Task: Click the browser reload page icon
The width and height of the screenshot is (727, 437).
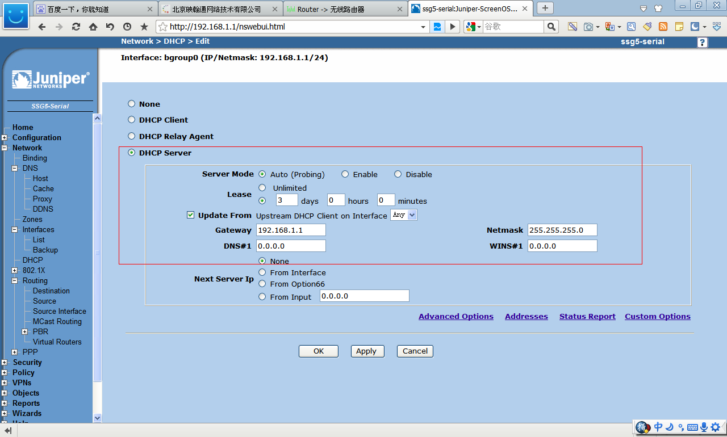Action: [x=76, y=27]
